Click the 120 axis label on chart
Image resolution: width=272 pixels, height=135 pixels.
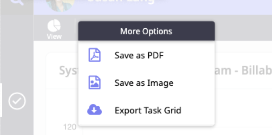(70, 127)
